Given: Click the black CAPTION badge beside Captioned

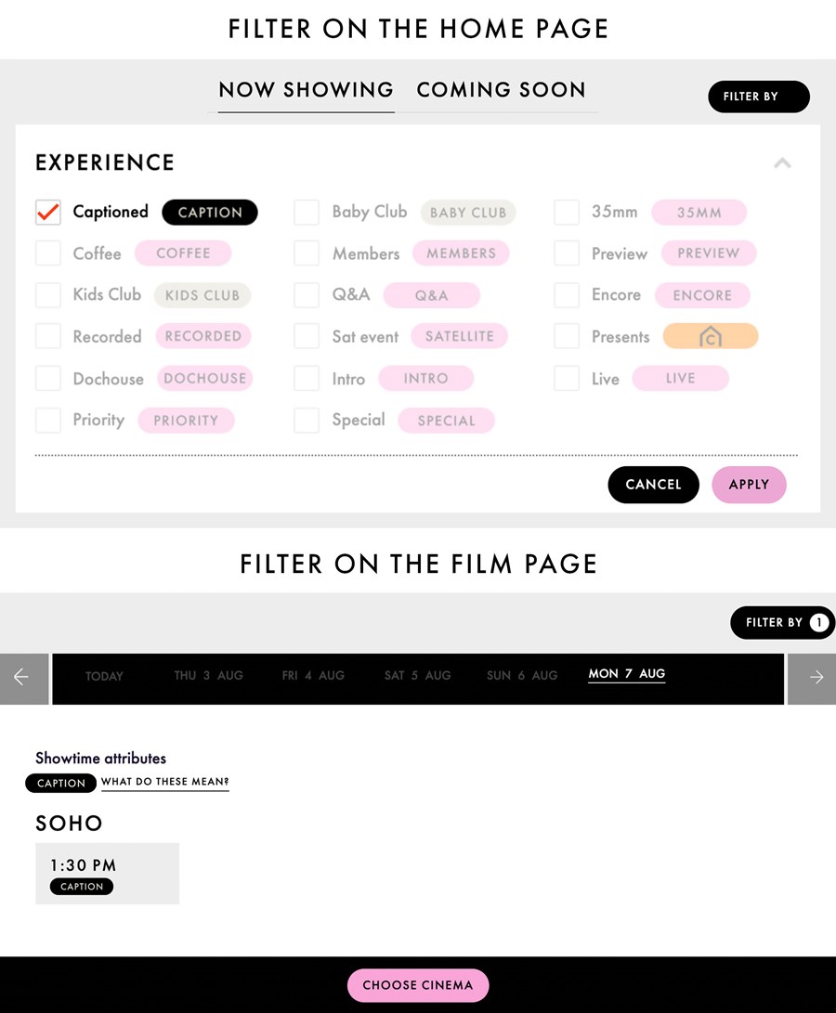Looking at the screenshot, I should pos(210,213).
